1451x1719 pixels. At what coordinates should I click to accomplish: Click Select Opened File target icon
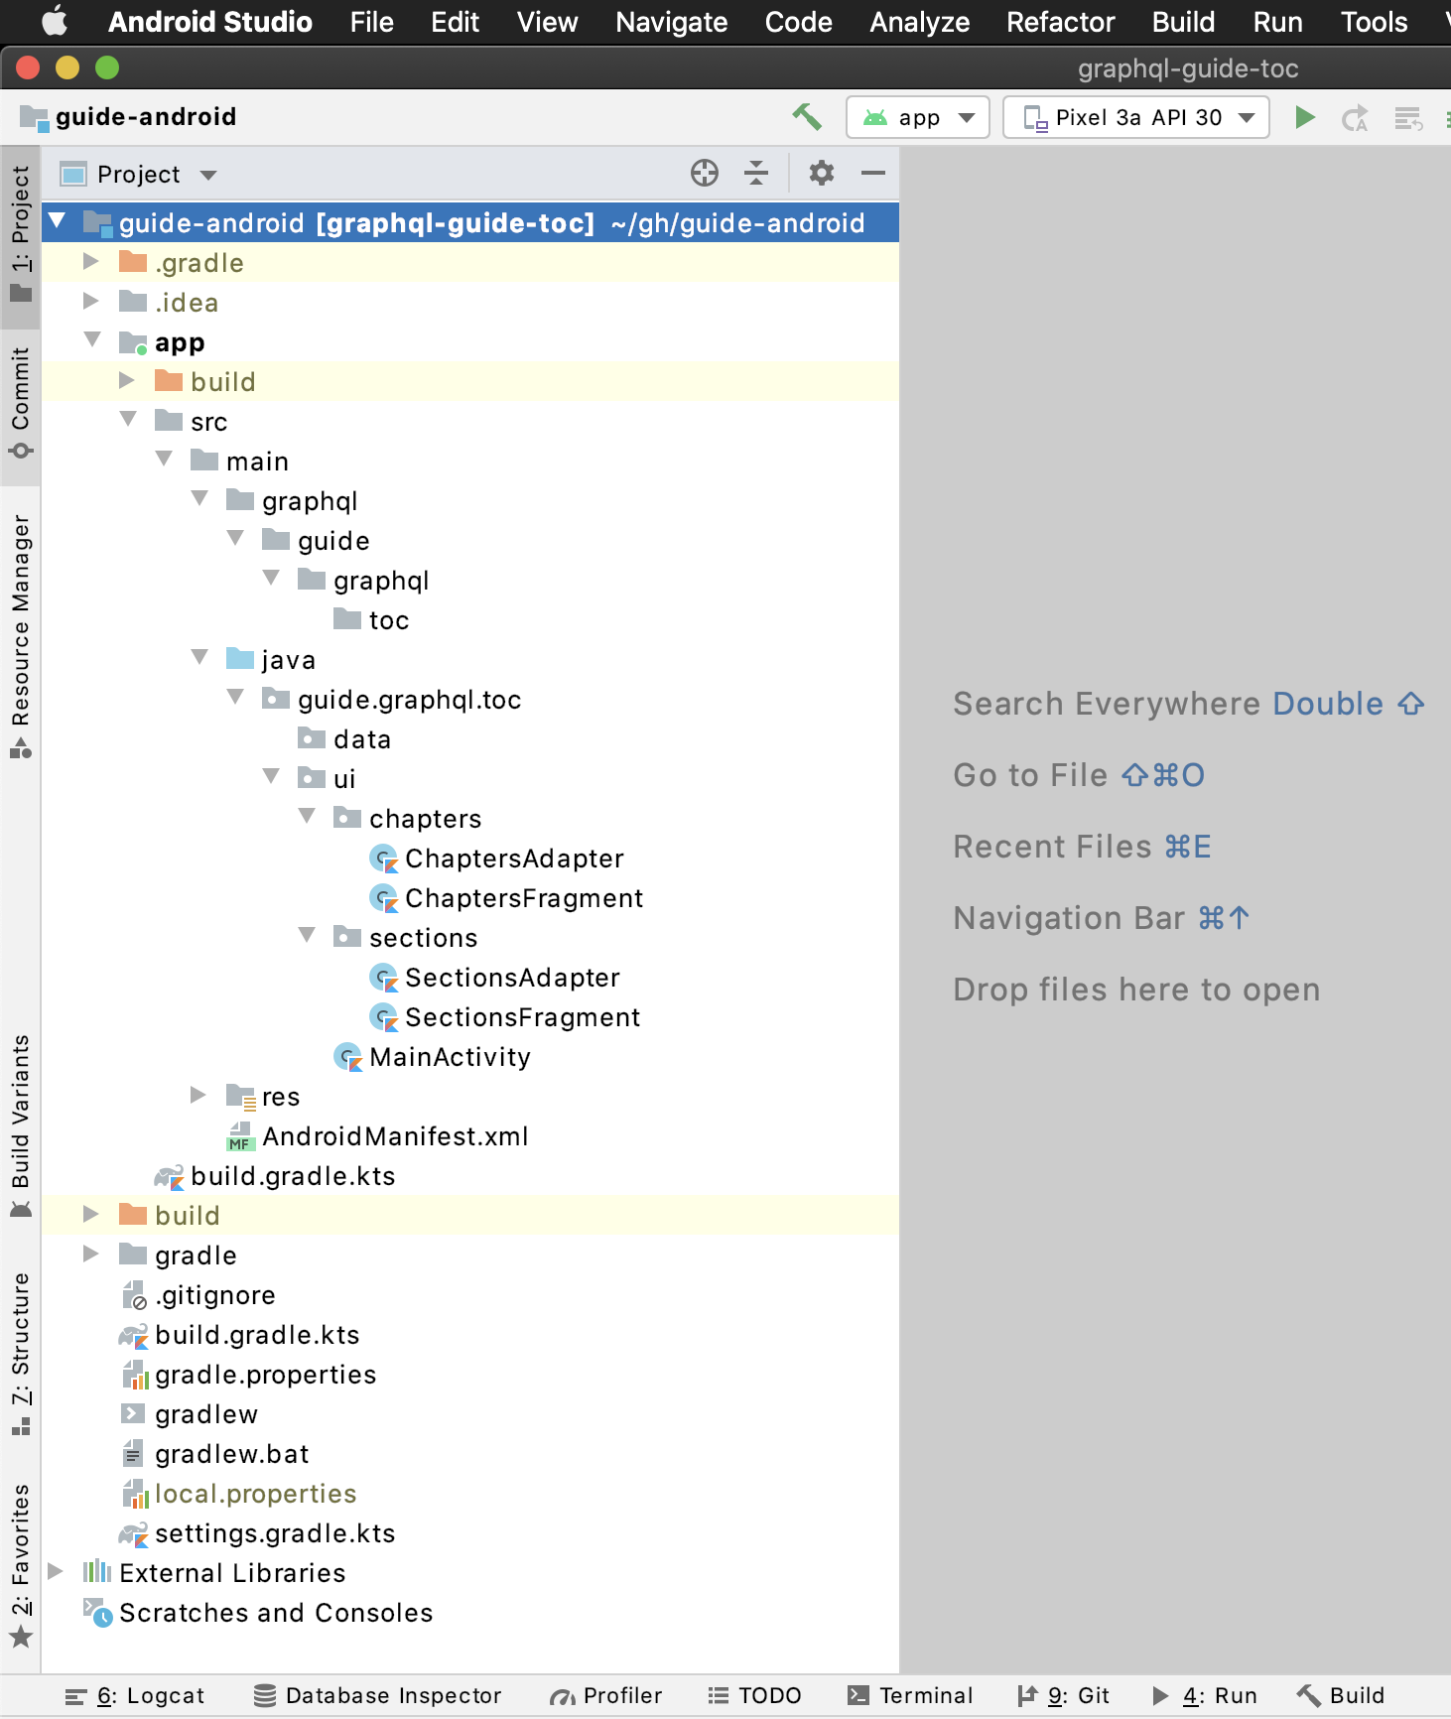pos(705,173)
